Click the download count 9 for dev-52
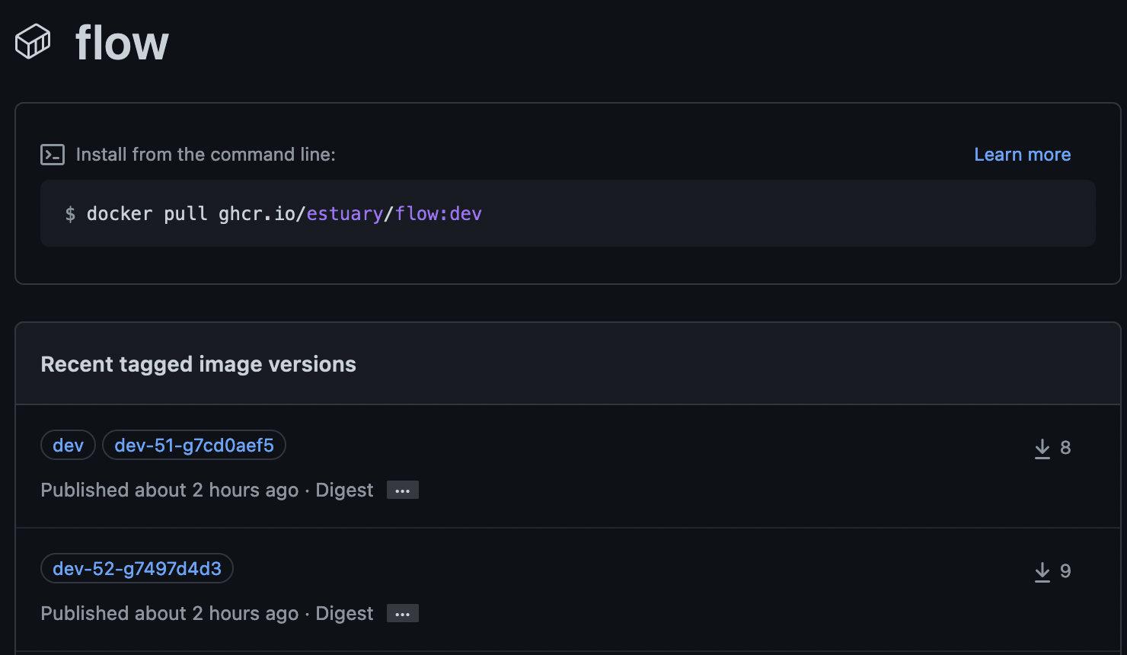 tap(1065, 571)
